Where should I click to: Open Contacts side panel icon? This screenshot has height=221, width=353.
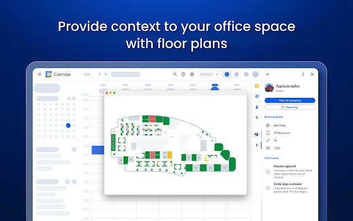coord(256,107)
